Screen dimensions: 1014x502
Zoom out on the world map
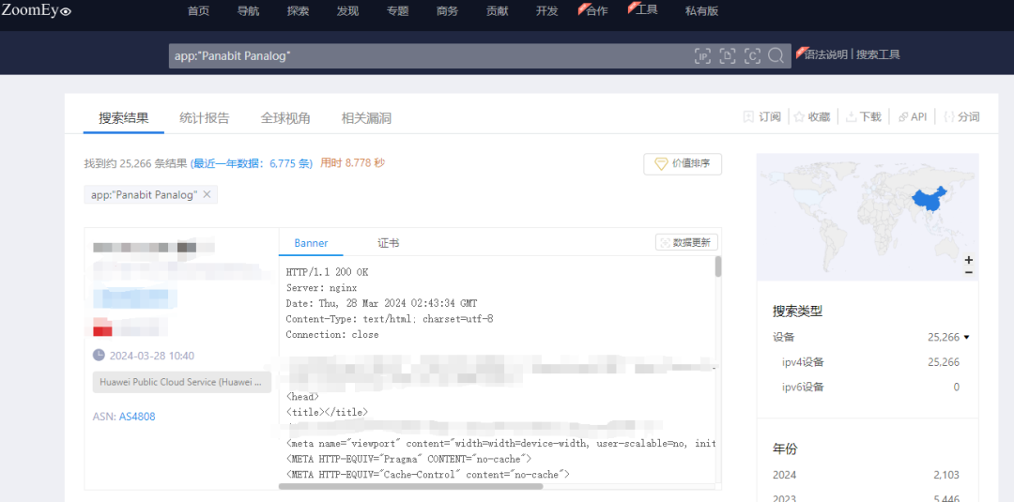tap(968, 273)
